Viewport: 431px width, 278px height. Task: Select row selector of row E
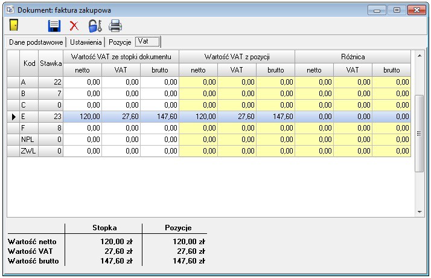(13, 117)
